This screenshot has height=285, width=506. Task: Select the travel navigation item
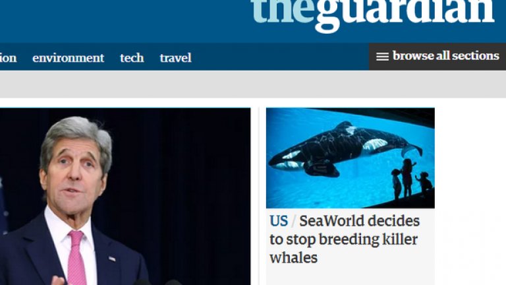[x=175, y=58]
